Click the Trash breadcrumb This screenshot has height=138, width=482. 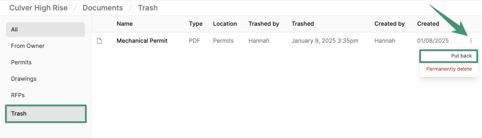point(148,8)
